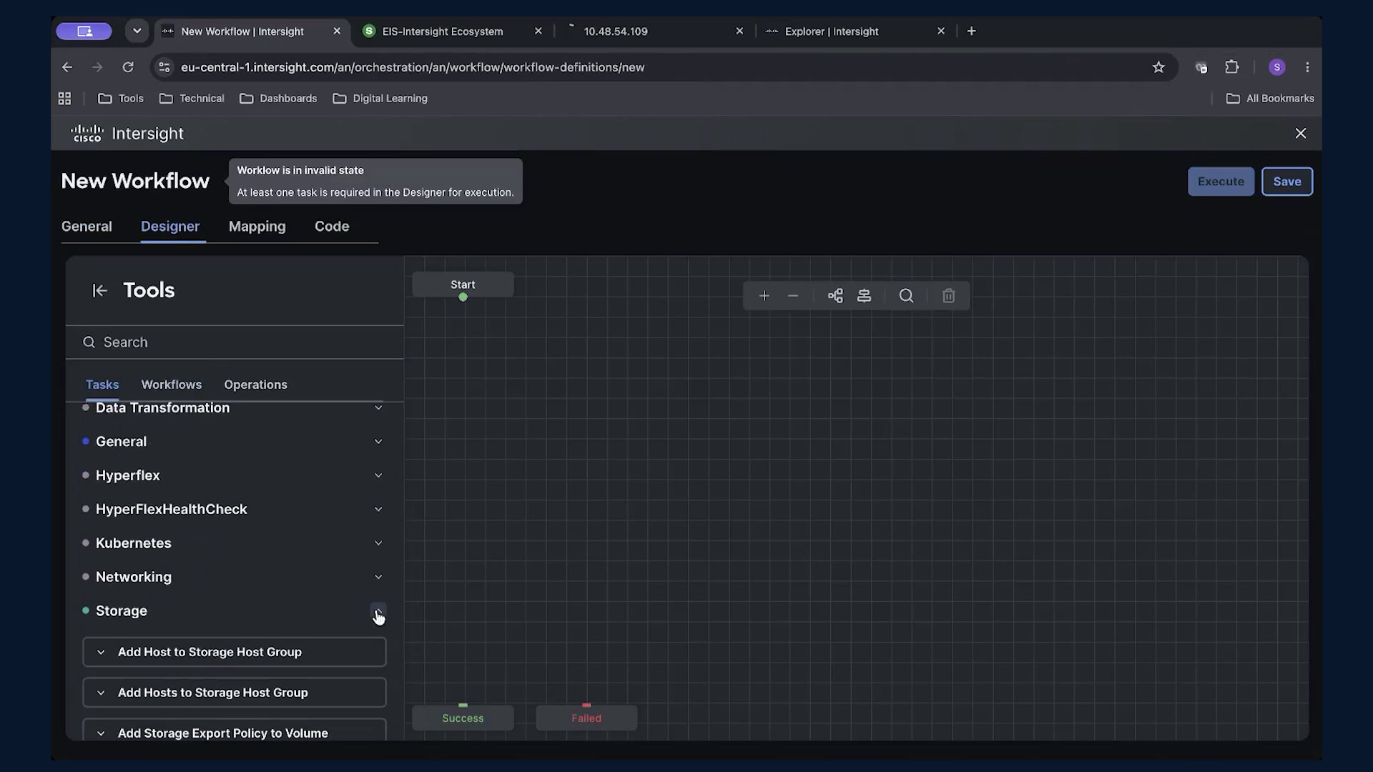Viewport: 1373px width, 772px height.
Task: Click the auto-layout nodes icon in canvas toolbar
Action: tap(835, 296)
